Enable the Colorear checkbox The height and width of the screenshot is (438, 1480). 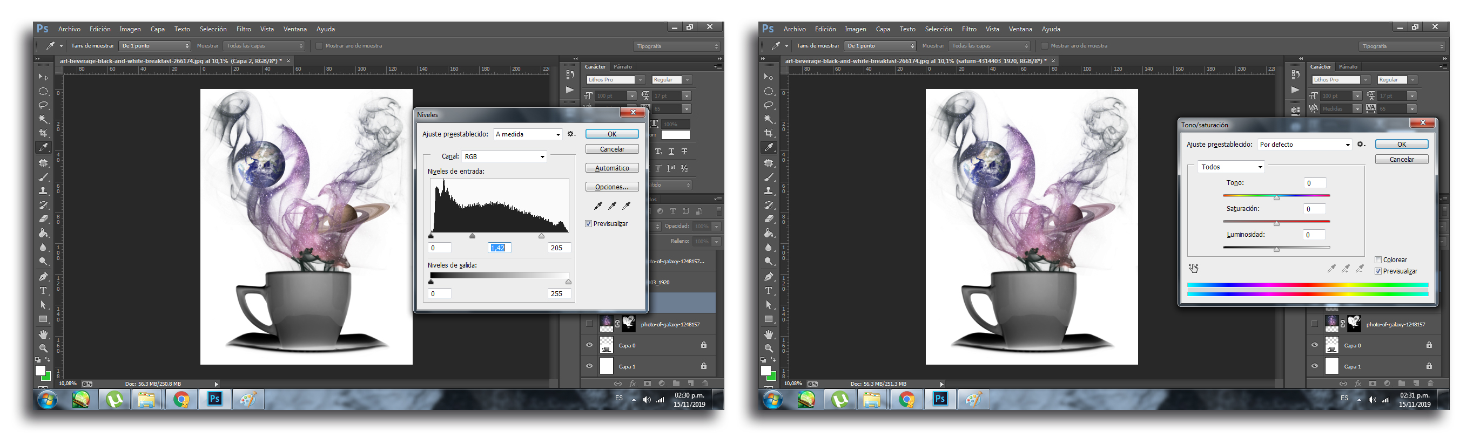tap(1378, 260)
